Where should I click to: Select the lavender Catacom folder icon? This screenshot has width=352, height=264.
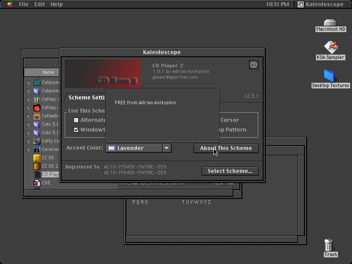pyautogui.click(x=37, y=91)
